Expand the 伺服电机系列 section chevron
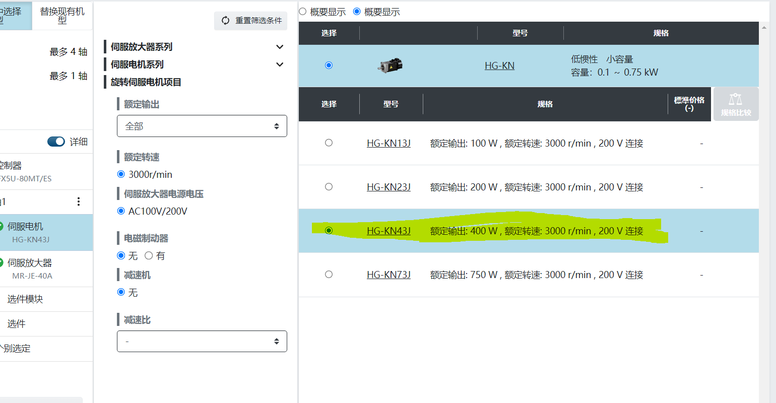776x403 pixels. [280, 64]
